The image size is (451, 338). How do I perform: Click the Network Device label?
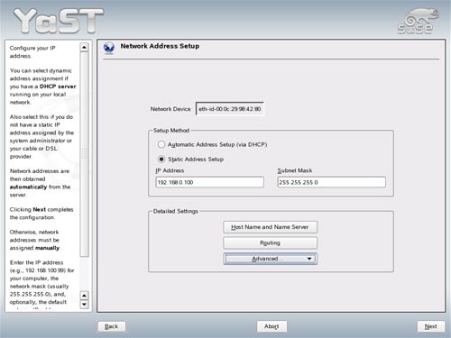(170, 109)
